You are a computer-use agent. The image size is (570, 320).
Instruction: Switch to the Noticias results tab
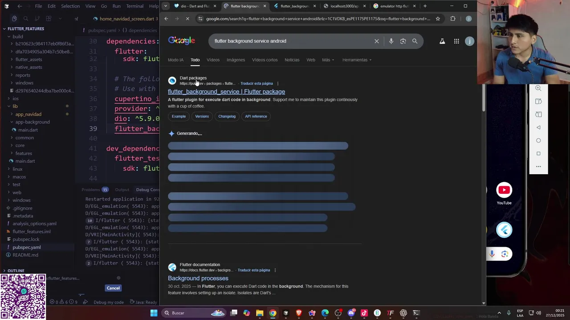pyautogui.click(x=292, y=60)
